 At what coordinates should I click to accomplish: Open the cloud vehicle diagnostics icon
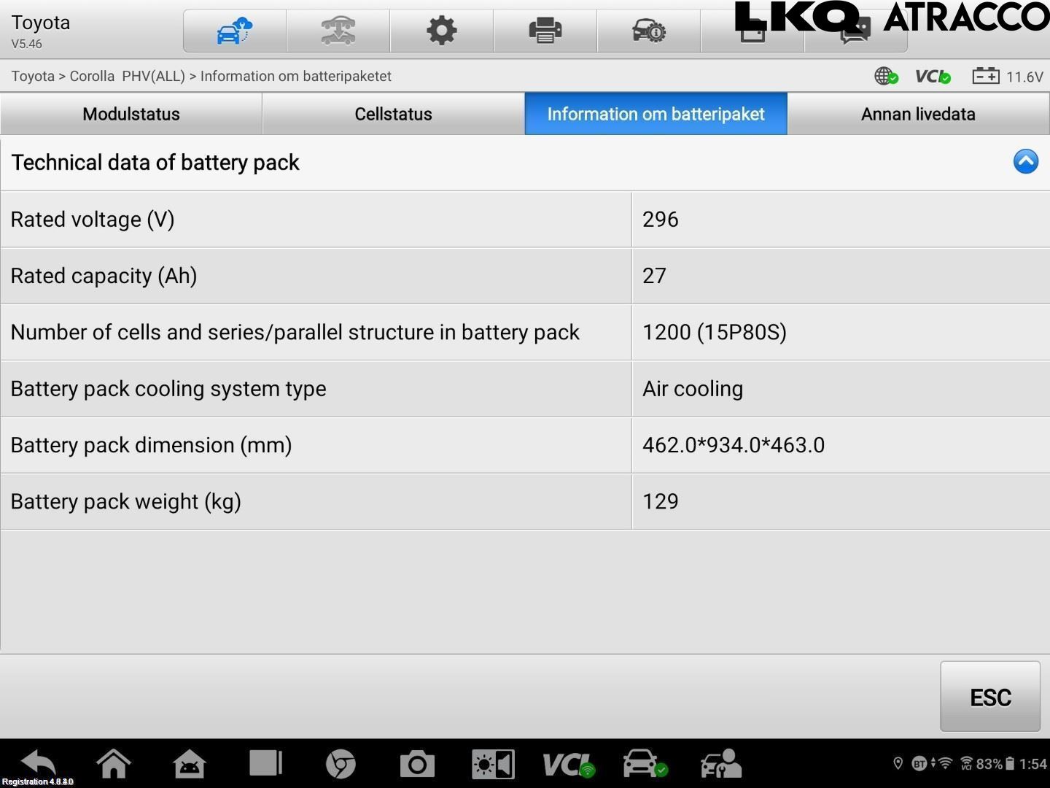tap(234, 31)
